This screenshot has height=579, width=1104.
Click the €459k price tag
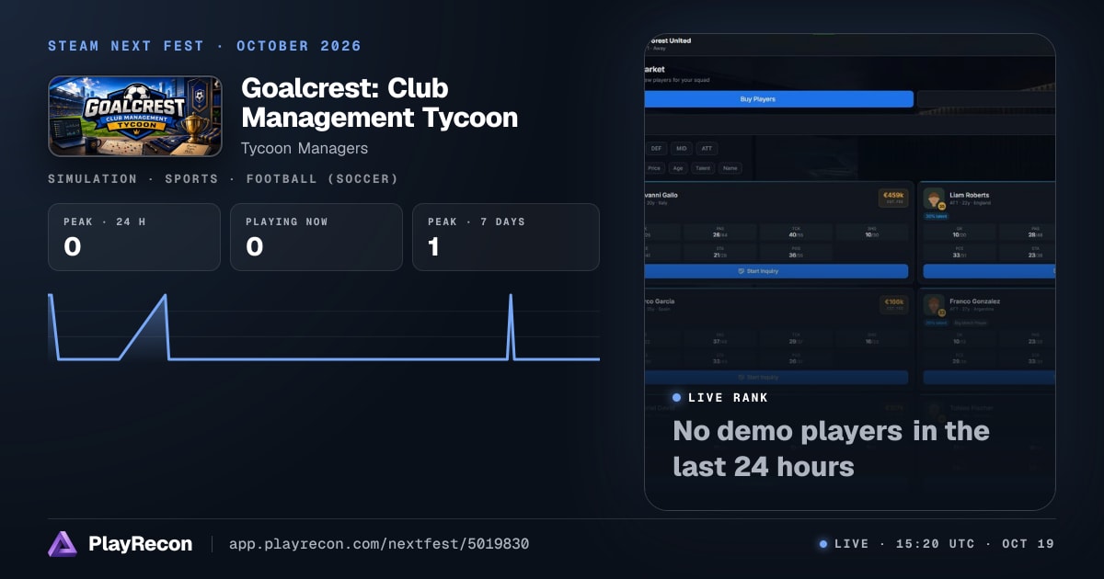point(893,197)
